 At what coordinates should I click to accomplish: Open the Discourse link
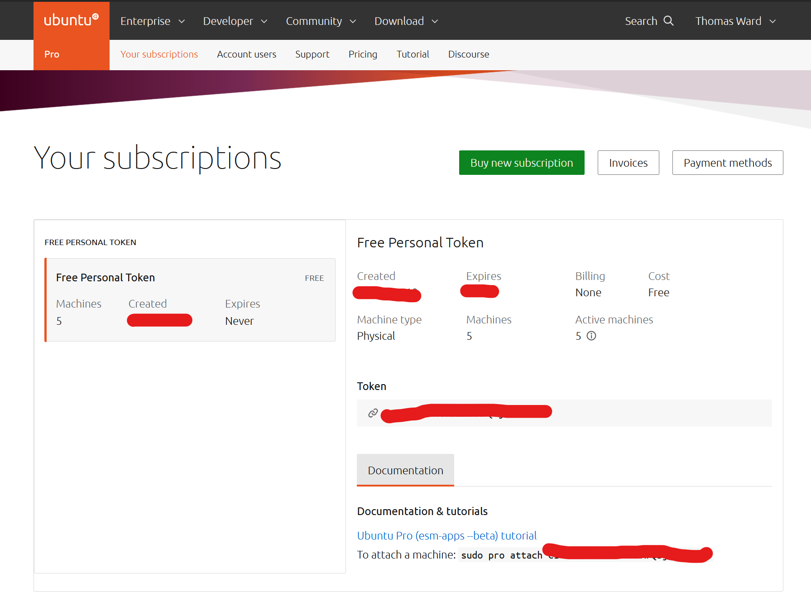point(468,54)
